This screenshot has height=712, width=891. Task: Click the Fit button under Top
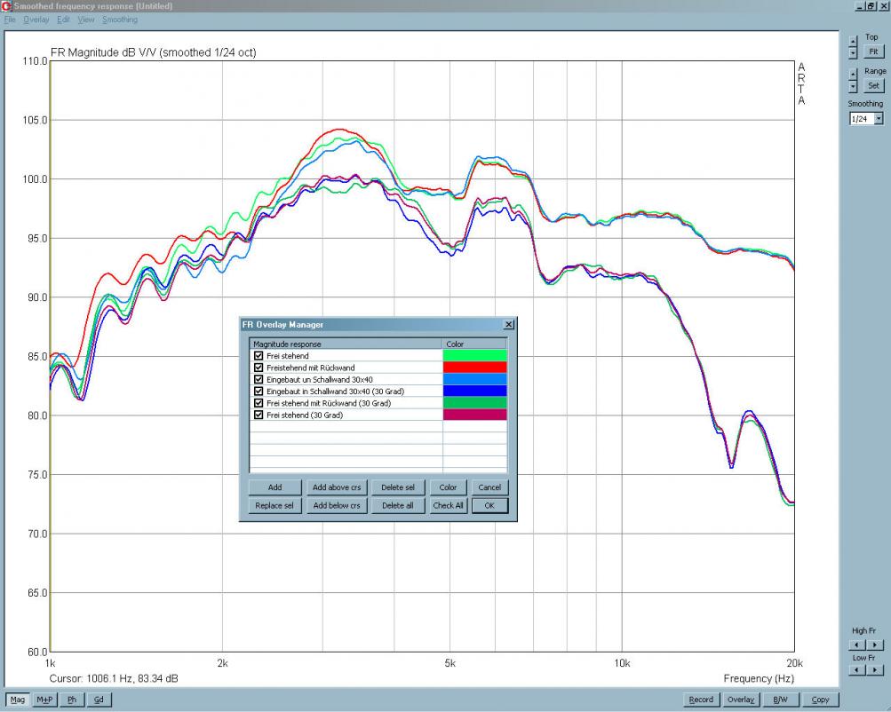point(873,51)
